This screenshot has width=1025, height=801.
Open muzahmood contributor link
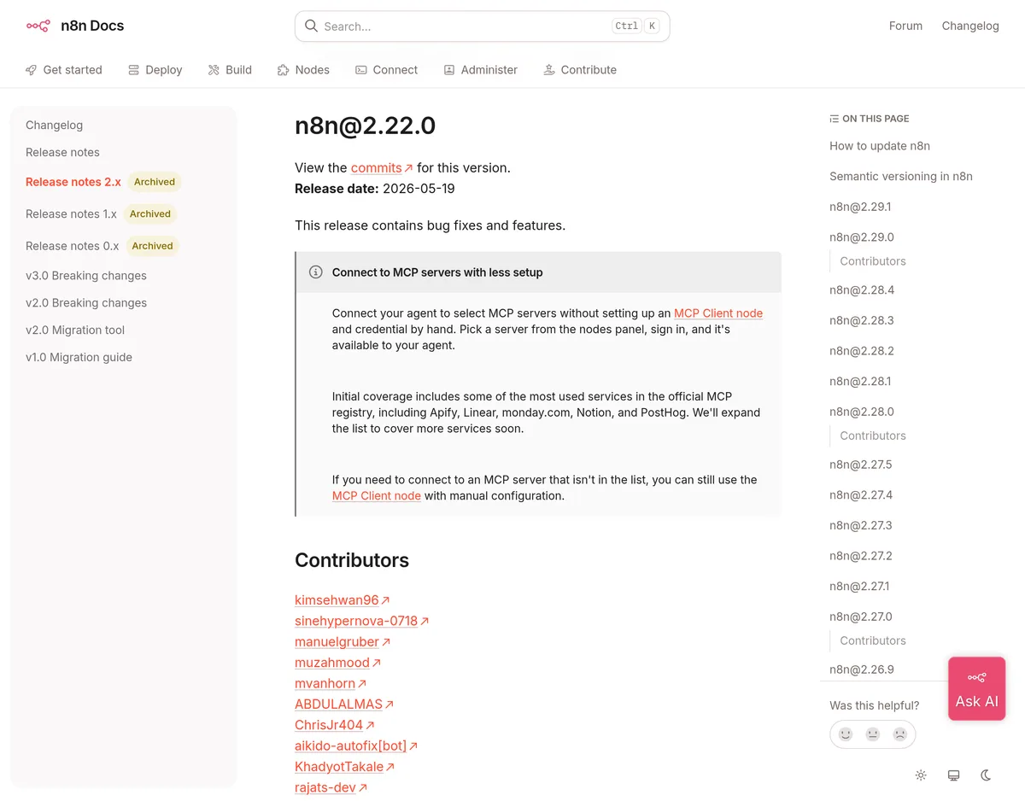332,663
